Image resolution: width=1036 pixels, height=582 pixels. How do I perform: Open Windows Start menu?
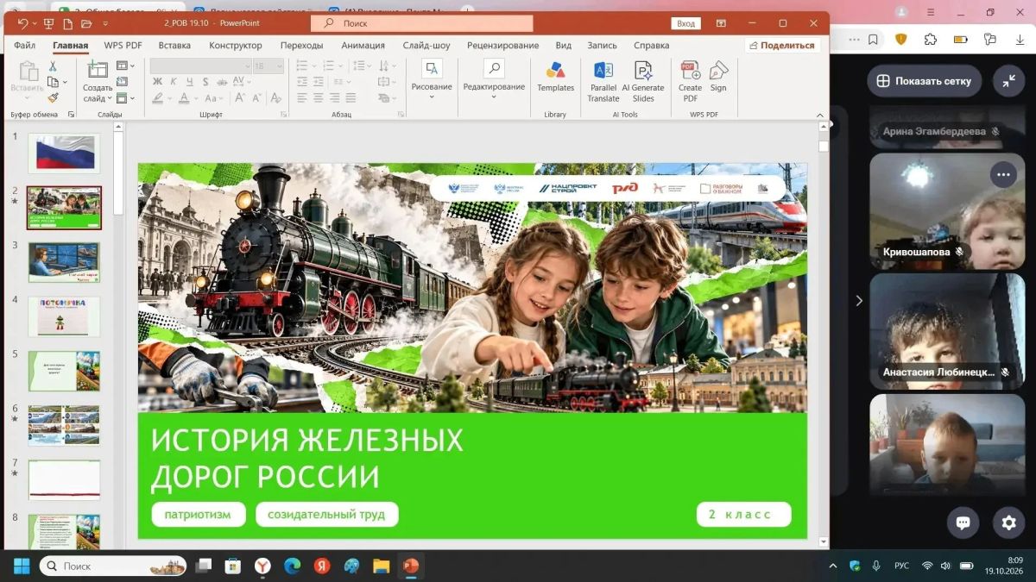[22, 566]
